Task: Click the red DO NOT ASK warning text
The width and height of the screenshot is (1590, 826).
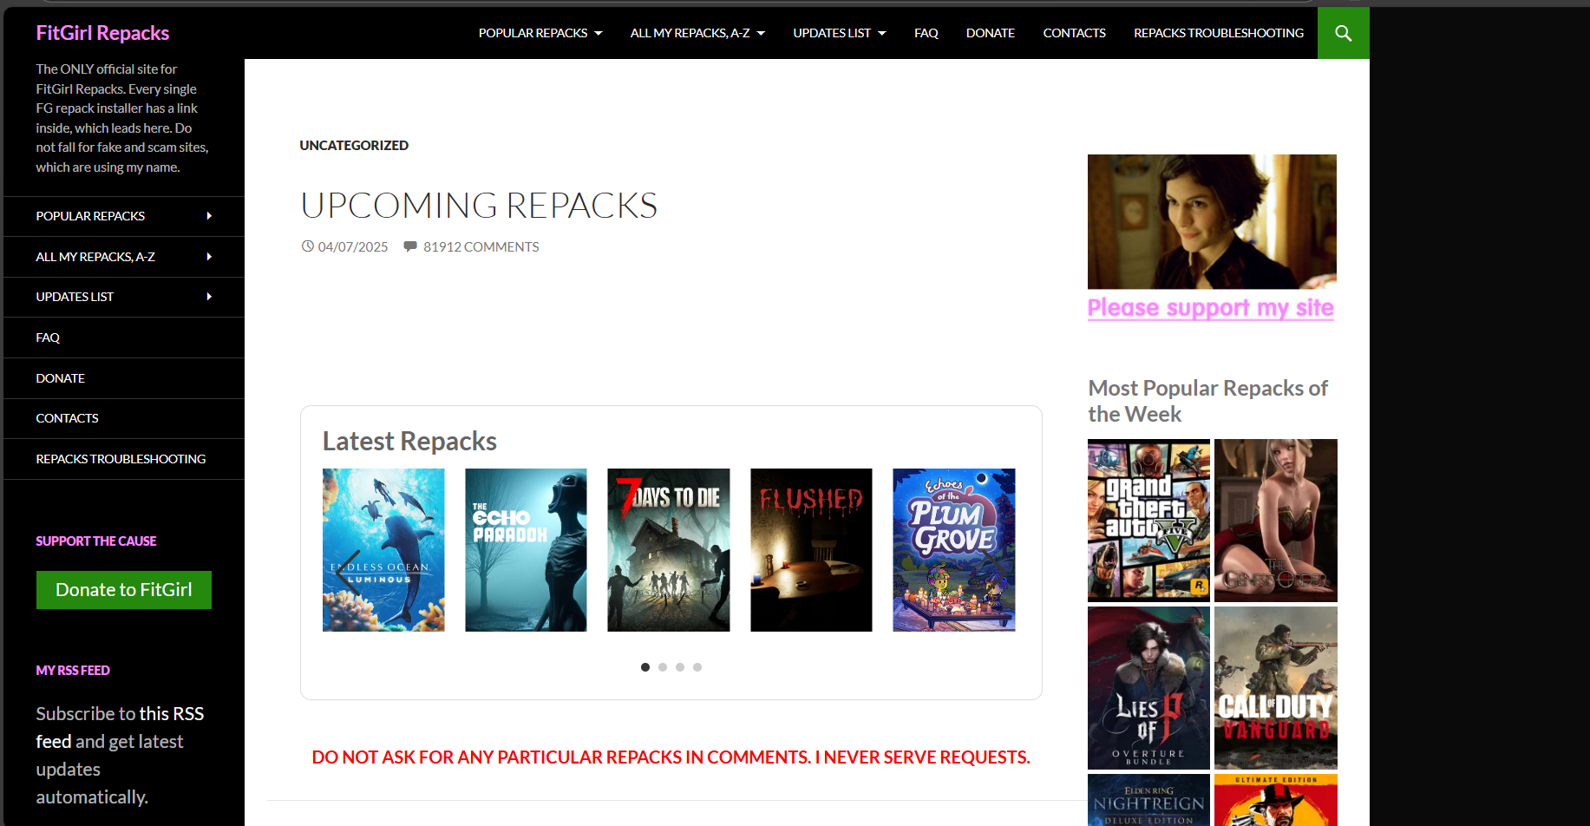Action: coord(671,757)
